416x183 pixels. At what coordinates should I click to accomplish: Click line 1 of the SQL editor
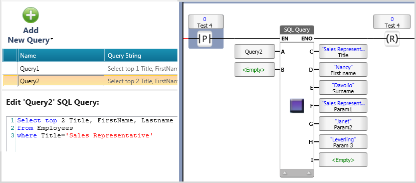(x=95, y=121)
